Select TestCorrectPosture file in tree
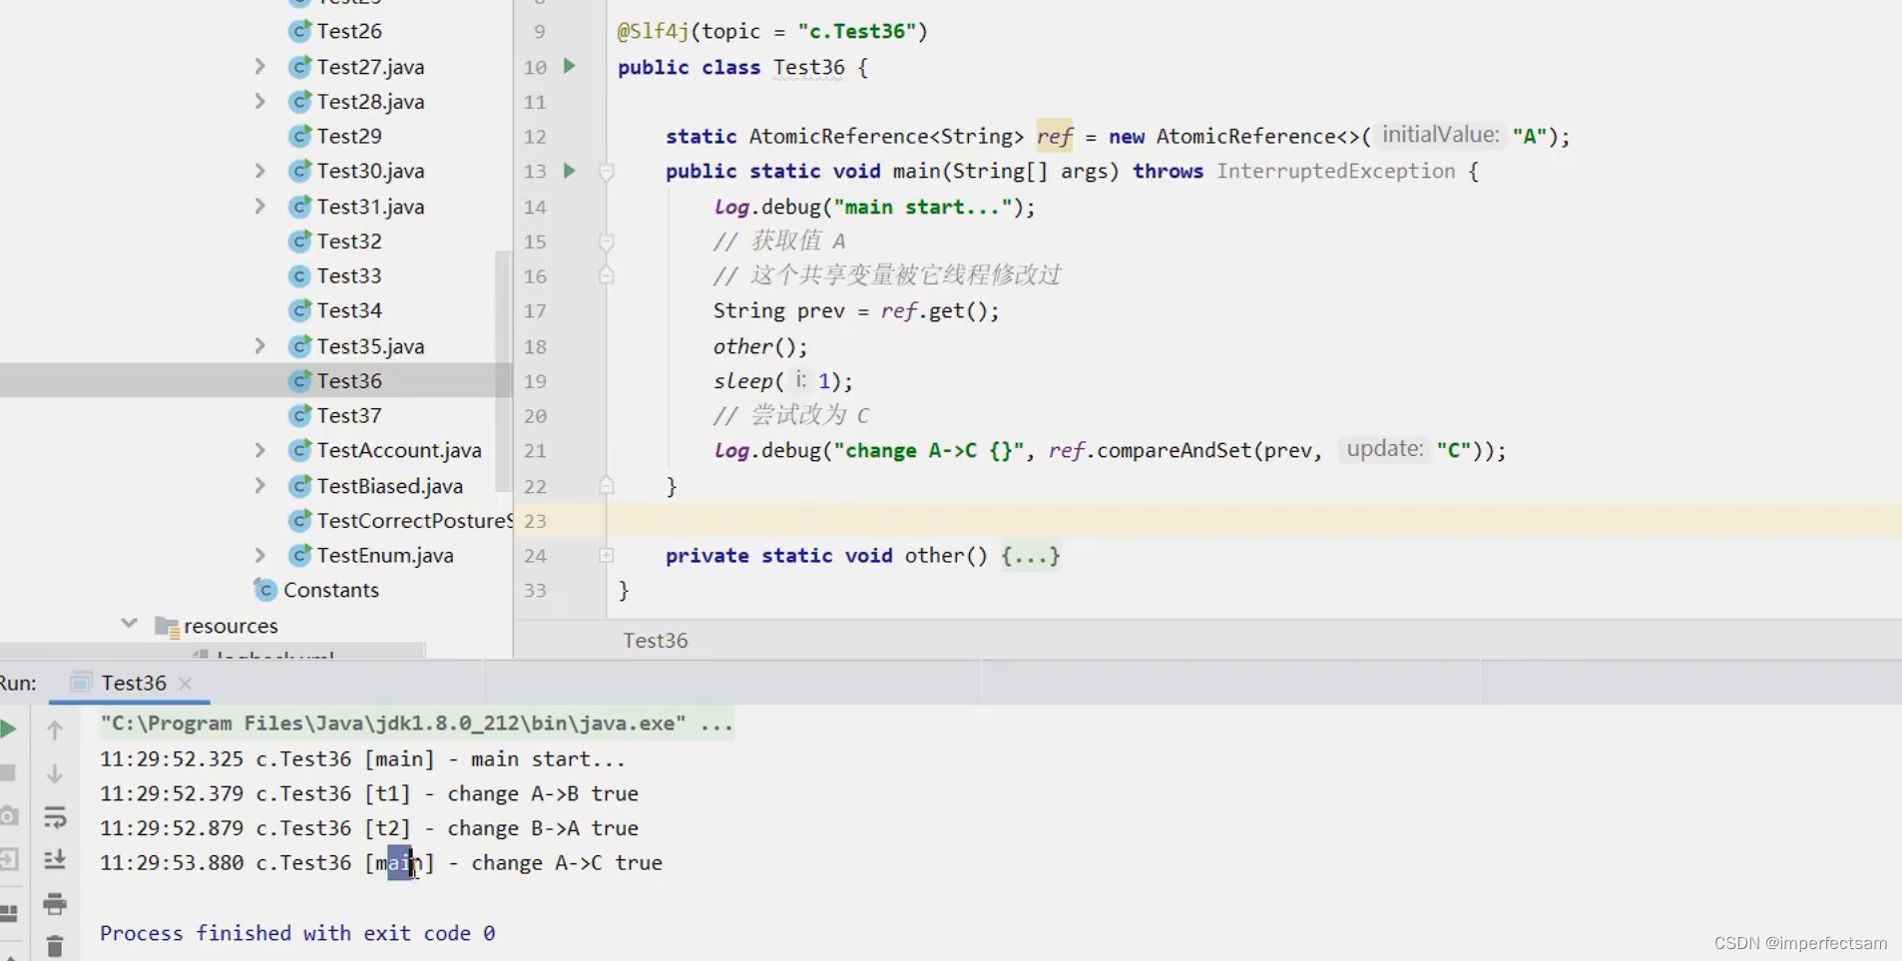Image resolution: width=1902 pixels, height=961 pixels. [x=414, y=520]
